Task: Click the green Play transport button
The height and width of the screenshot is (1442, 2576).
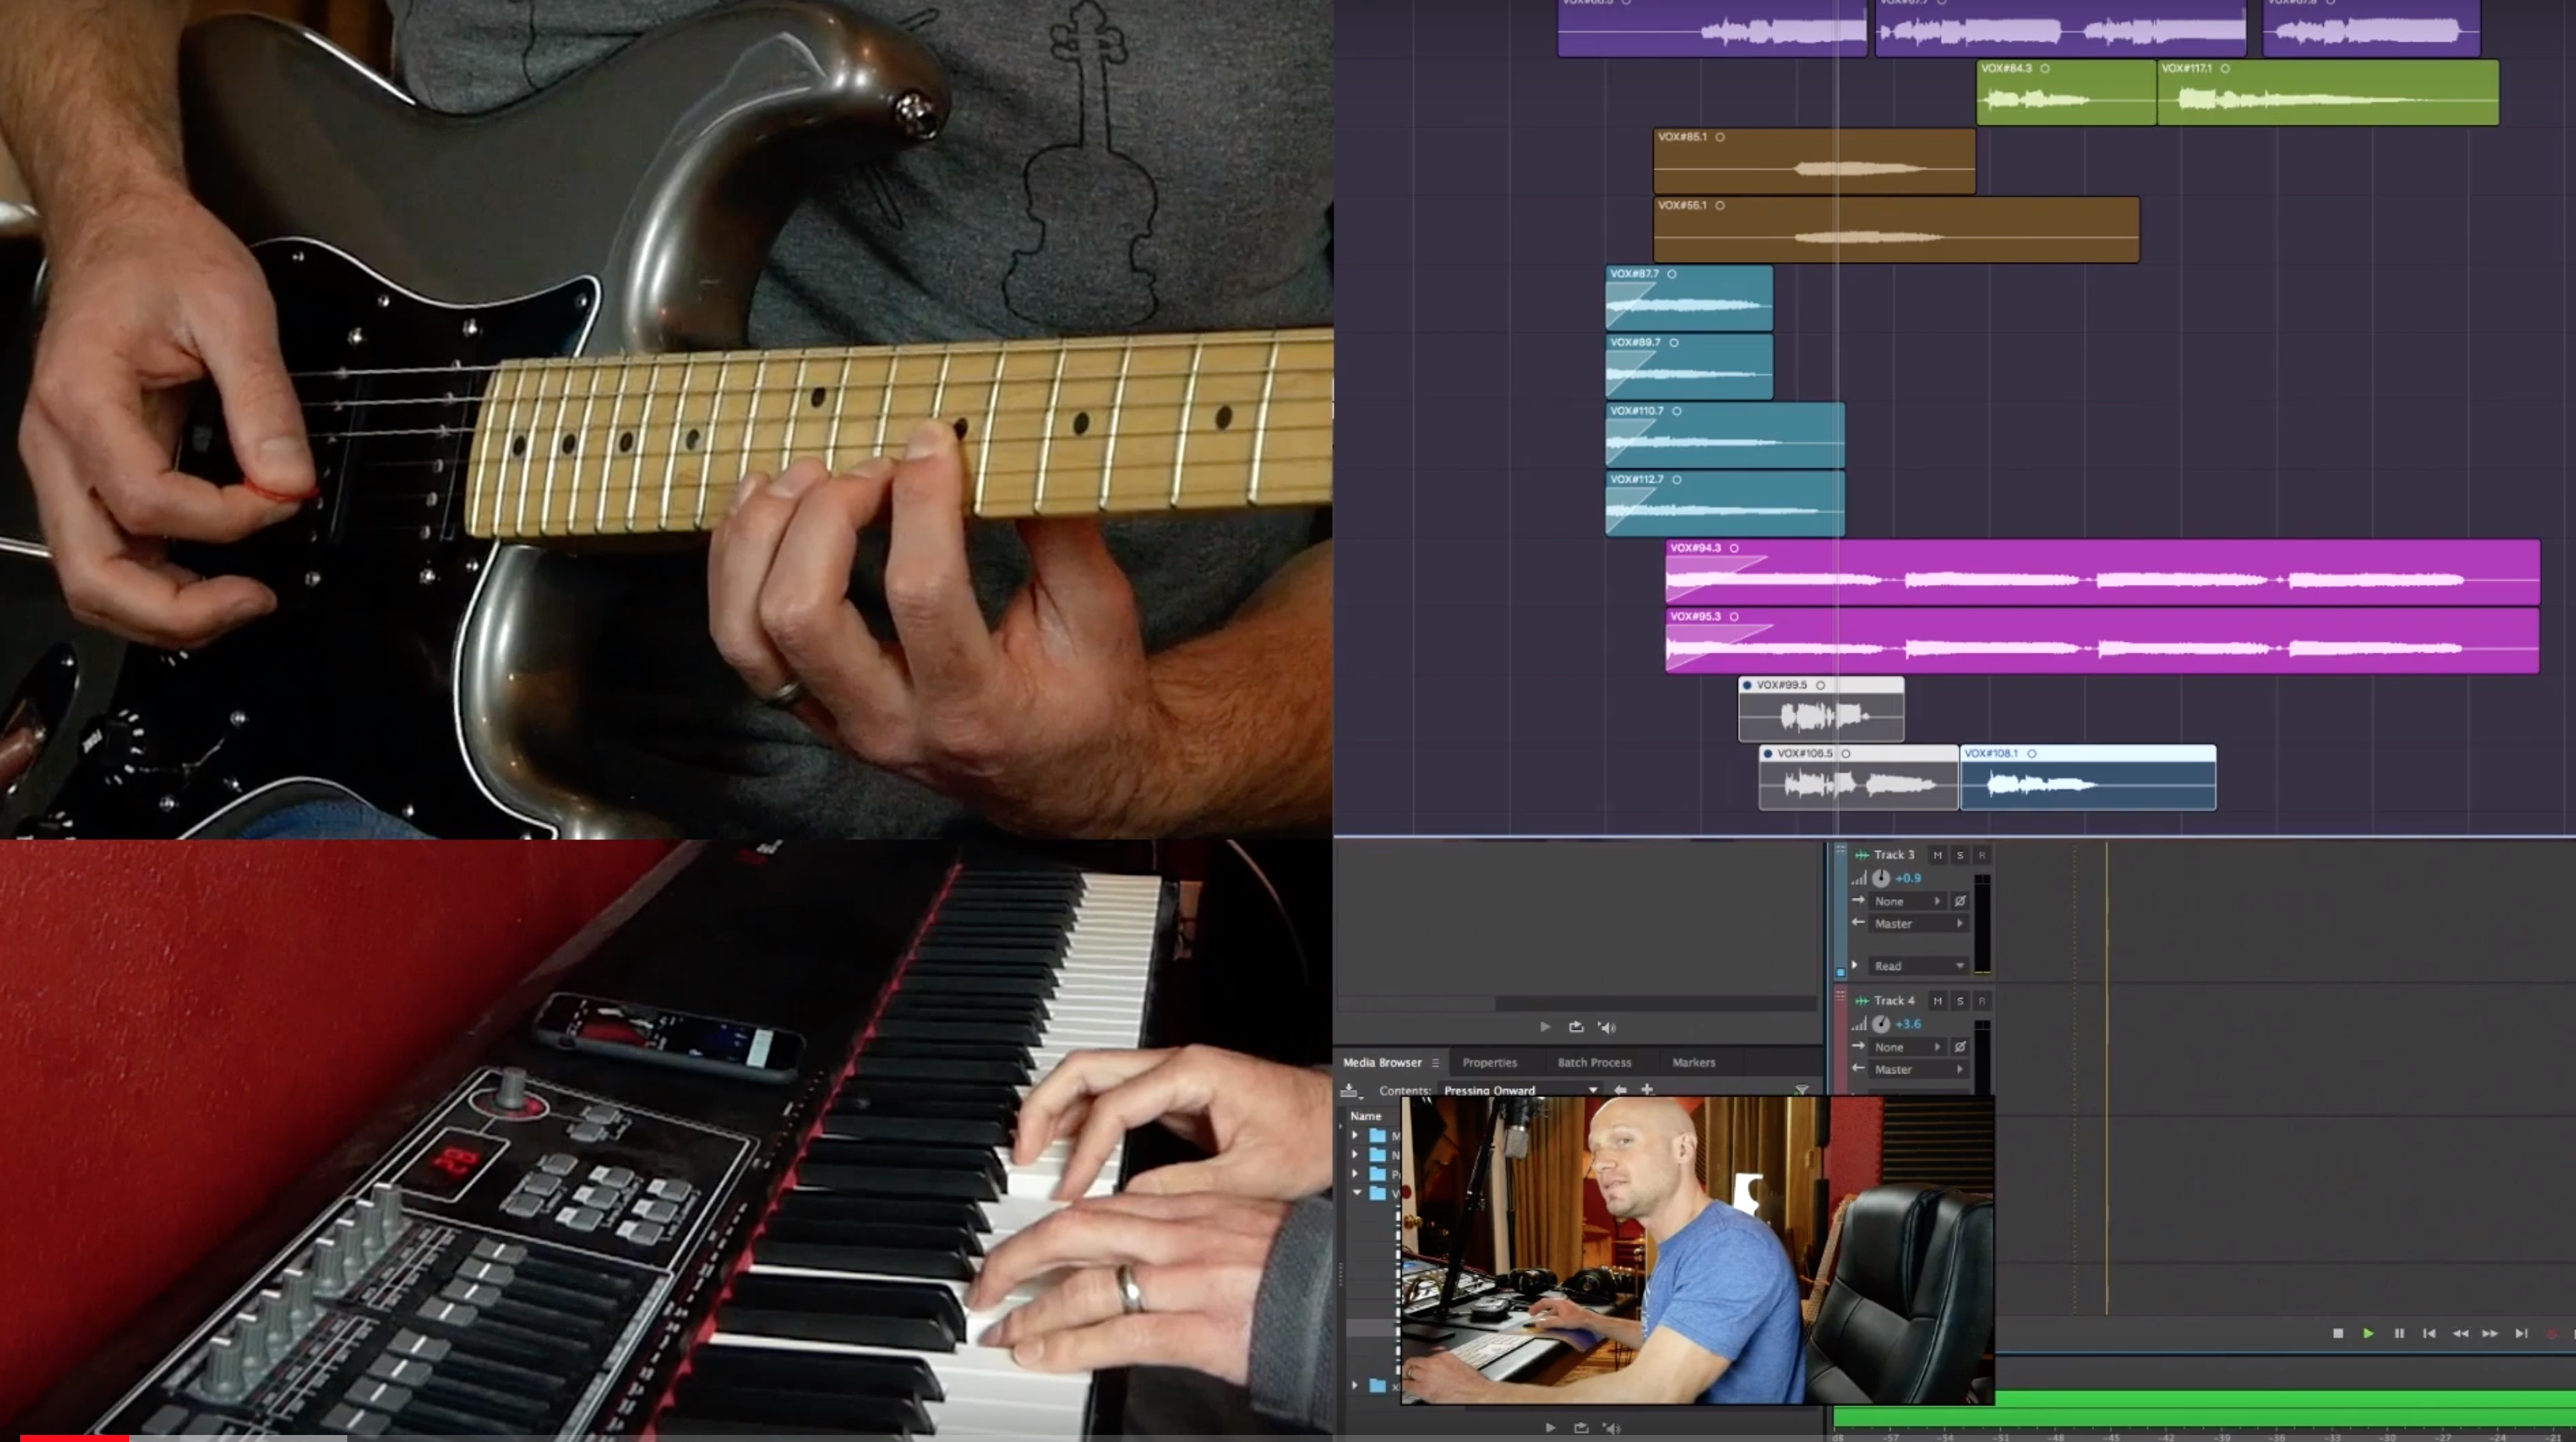Action: click(x=2368, y=1333)
